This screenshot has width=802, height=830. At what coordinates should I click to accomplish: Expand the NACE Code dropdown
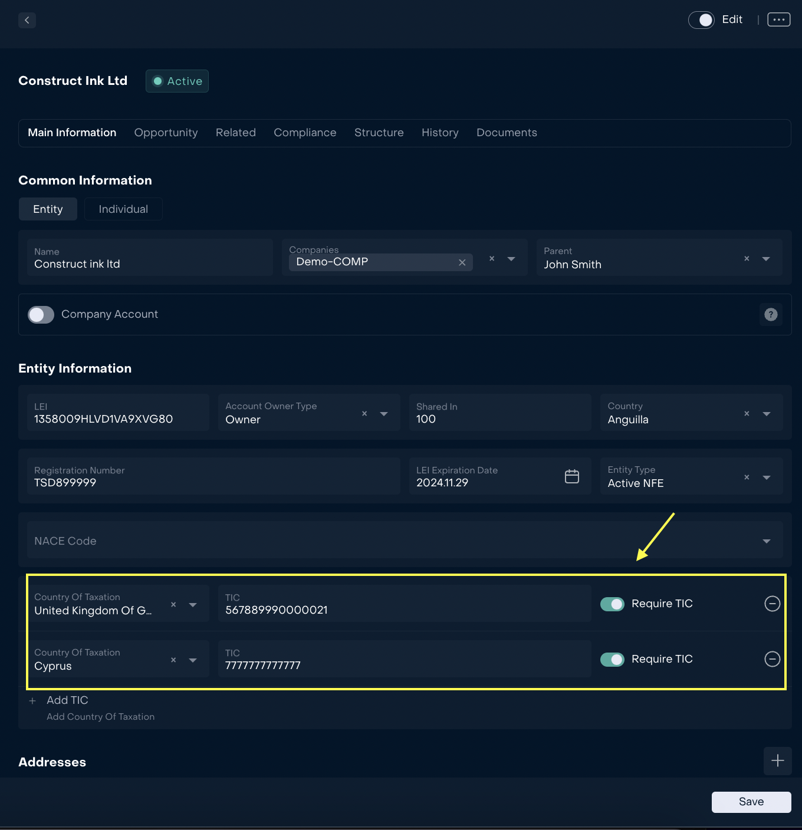pyautogui.click(x=766, y=541)
